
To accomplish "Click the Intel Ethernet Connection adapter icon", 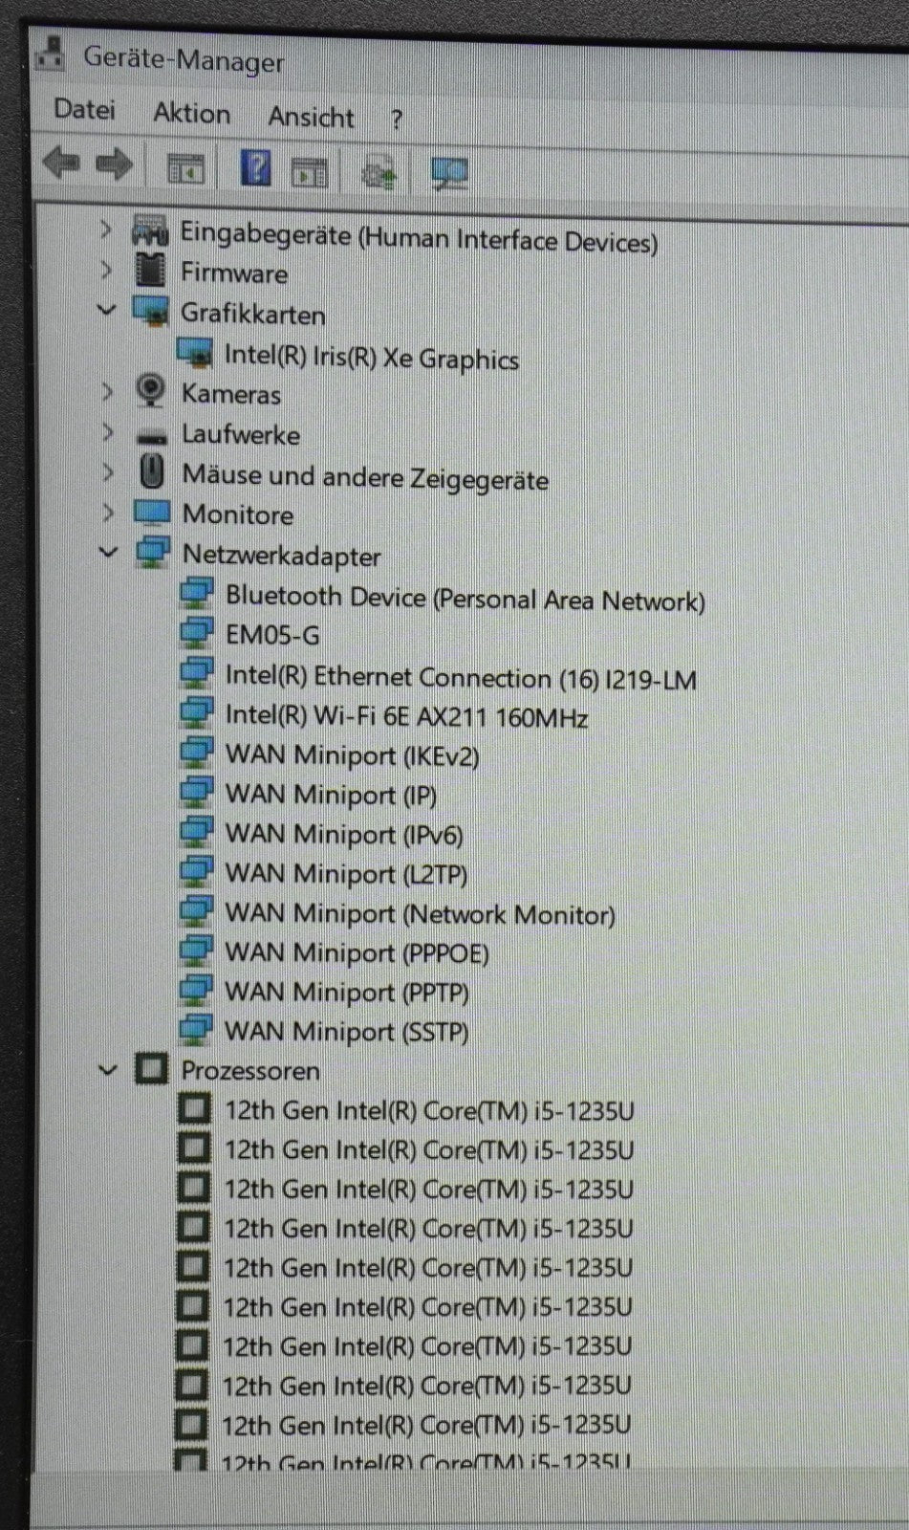I will (x=197, y=673).
